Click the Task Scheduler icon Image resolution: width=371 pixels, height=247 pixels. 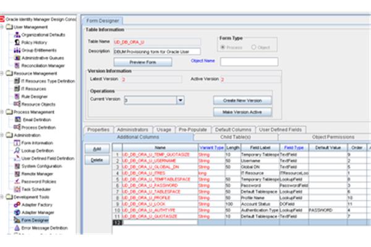17,189
